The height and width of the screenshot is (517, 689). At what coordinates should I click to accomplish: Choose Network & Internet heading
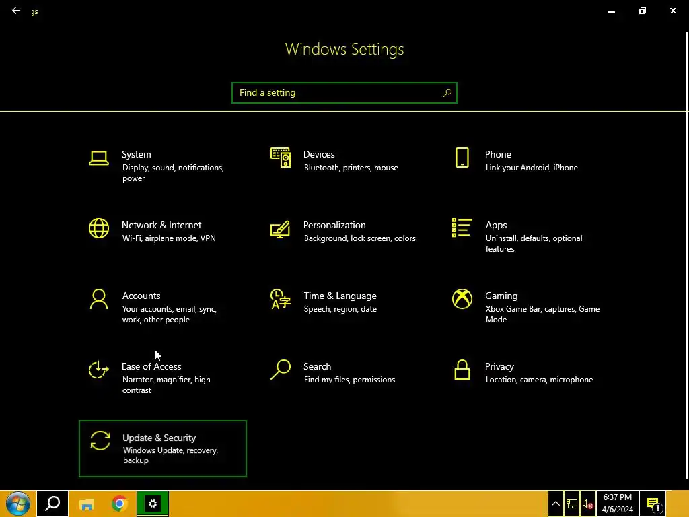(x=161, y=225)
